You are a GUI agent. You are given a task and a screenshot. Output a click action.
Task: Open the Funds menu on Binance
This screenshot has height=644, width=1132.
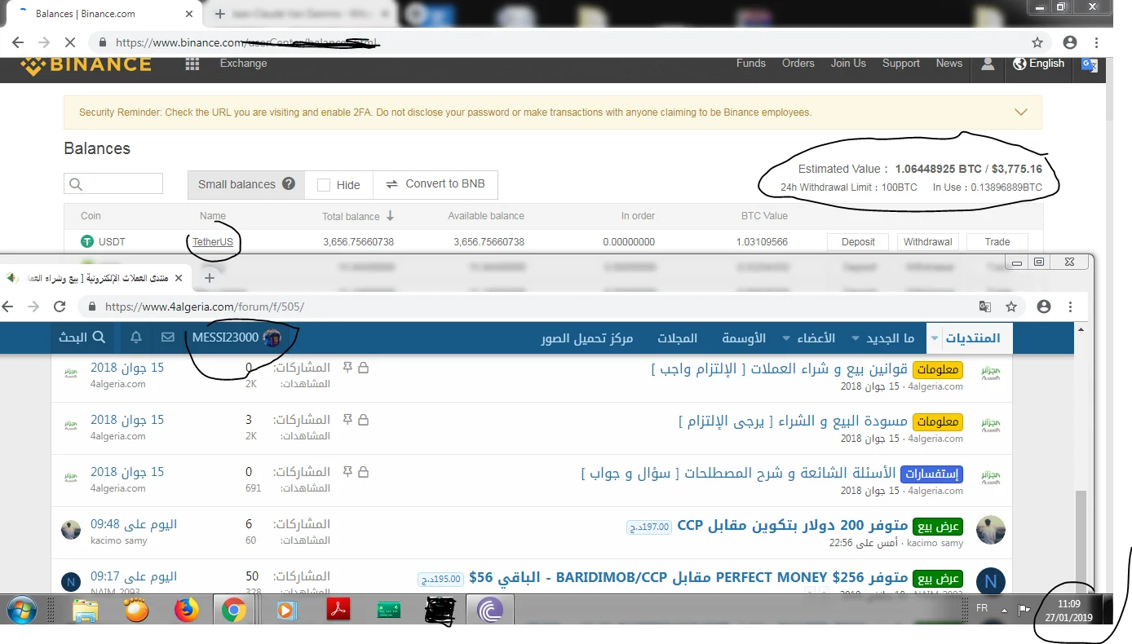[750, 64]
